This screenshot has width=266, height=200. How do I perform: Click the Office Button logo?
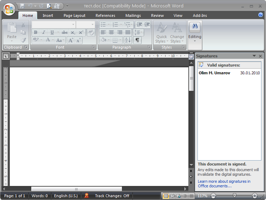(x=9, y=9)
